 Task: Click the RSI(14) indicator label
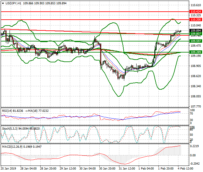click(7, 110)
